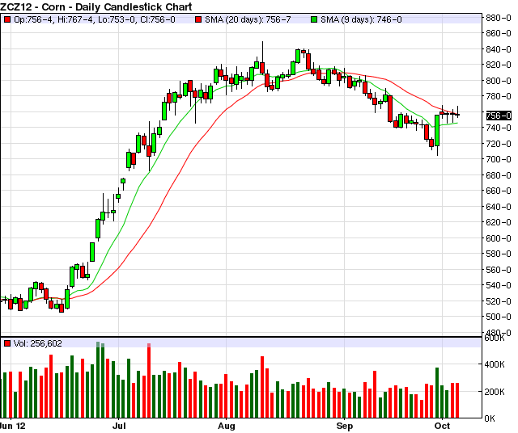Click the SMA (9 days): 746-0 label
Image resolution: width=518 pixels, height=433 pixels.
[361, 19]
